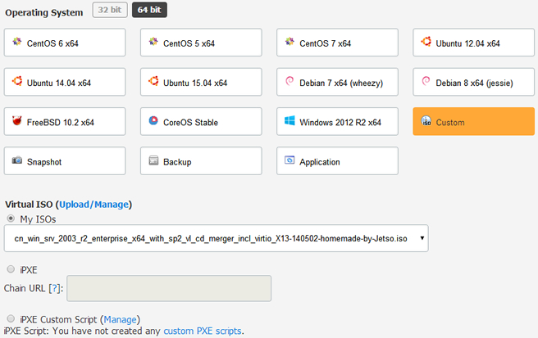This screenshot has width=538, height=338.
Task: Open the custom PXE scripts link
Action: (203, 331)
